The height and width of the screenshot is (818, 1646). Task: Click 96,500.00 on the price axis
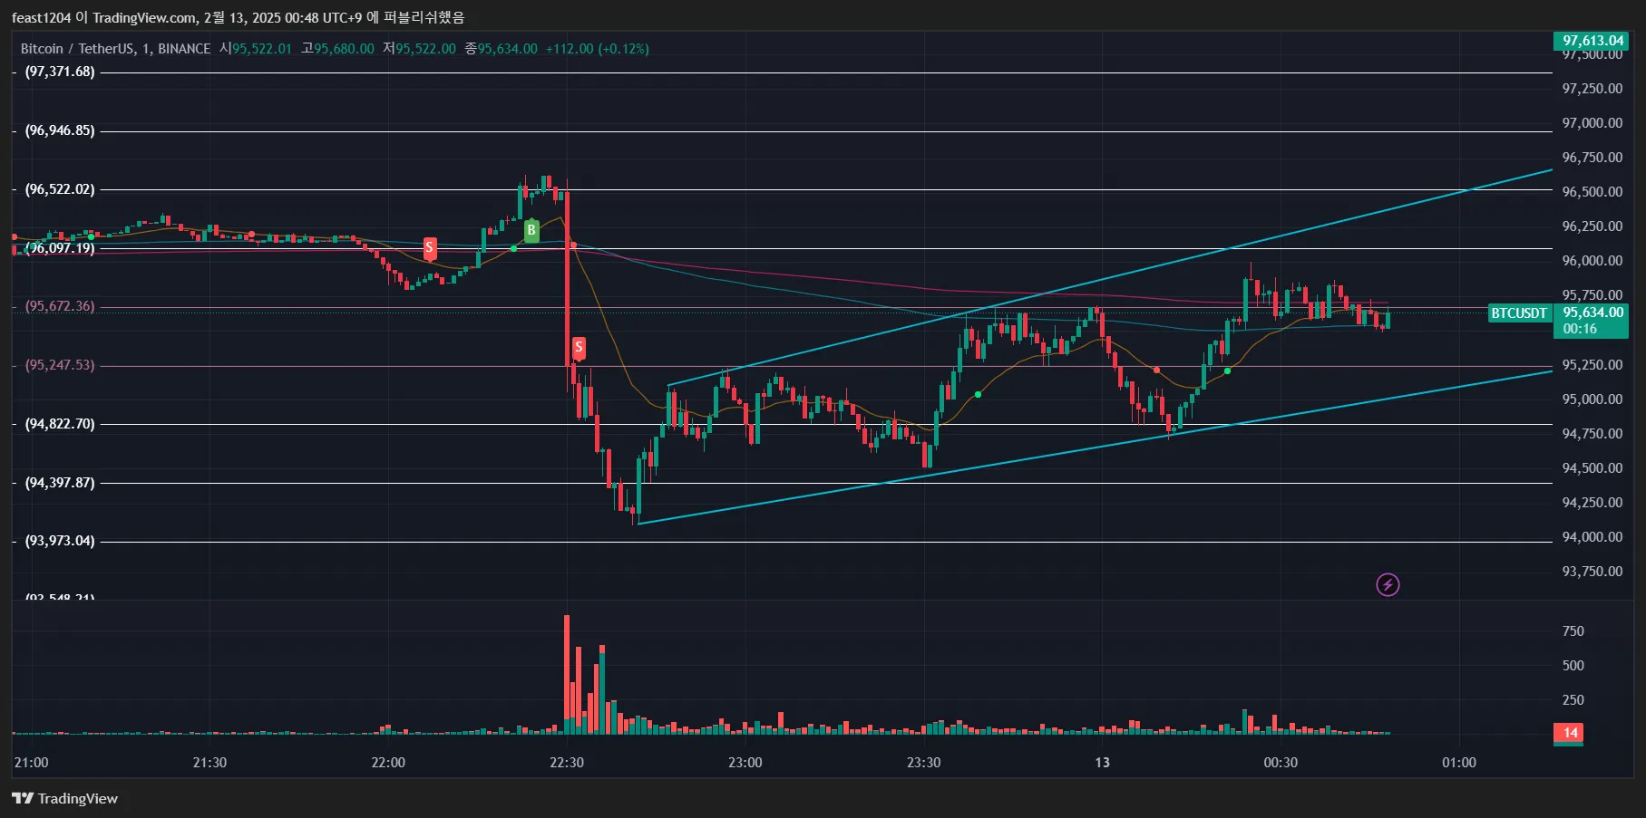pyautogui.click(x=1592, y=192)
